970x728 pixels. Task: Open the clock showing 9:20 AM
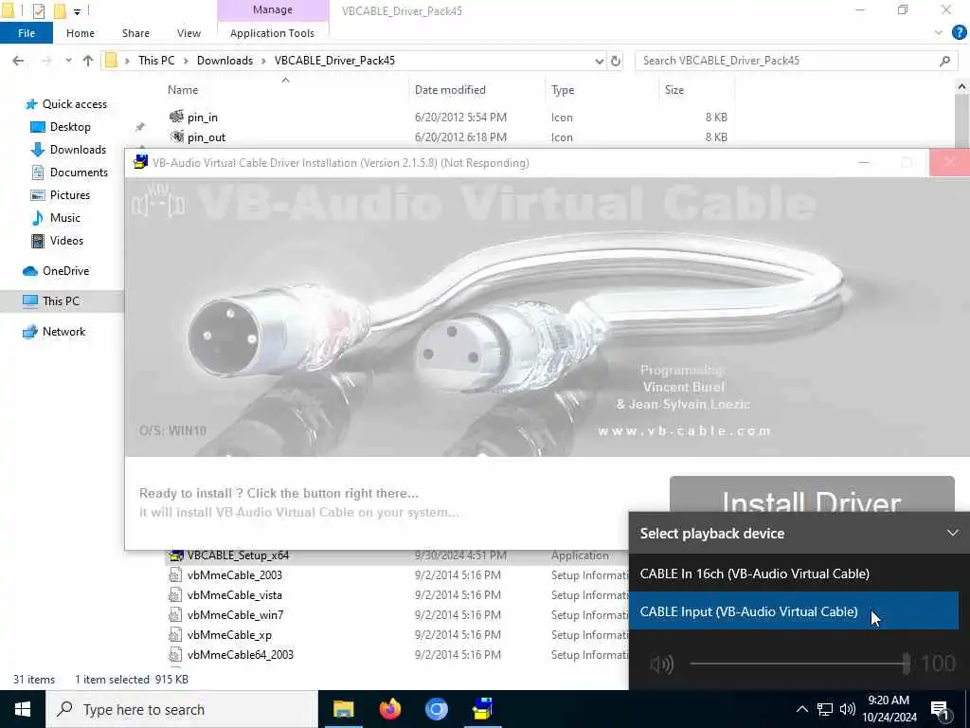coord(889,709)
